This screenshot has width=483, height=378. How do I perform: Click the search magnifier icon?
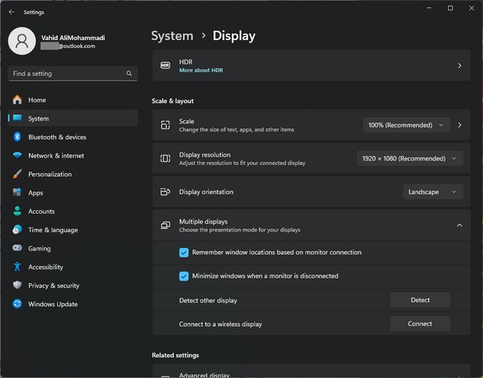[x=129, y=74]
